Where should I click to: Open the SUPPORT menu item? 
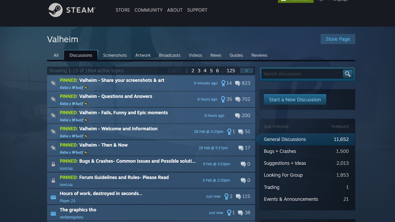click(x=197, y=10)
